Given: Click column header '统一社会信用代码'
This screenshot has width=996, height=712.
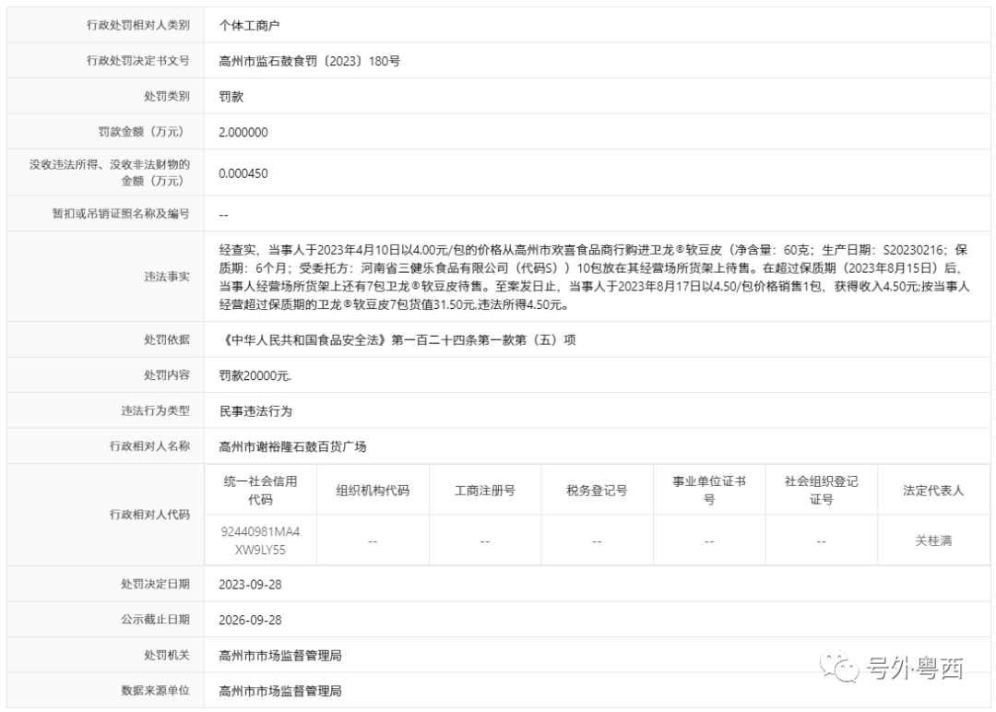Looking at the screenshot, I should pyautogui.click(x=260, y=491).
